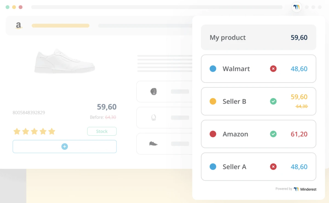Image resolution: width=329 pixels, height=203 pixels.
Task: Click the red X icon beside Walmart
Action: click(273, 69)
